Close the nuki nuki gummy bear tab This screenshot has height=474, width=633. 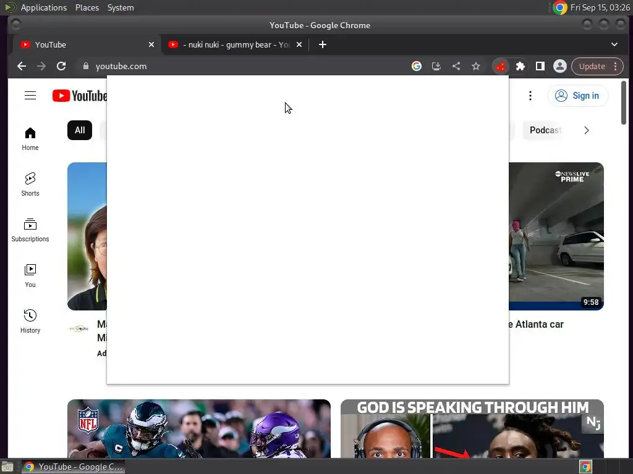299,44
